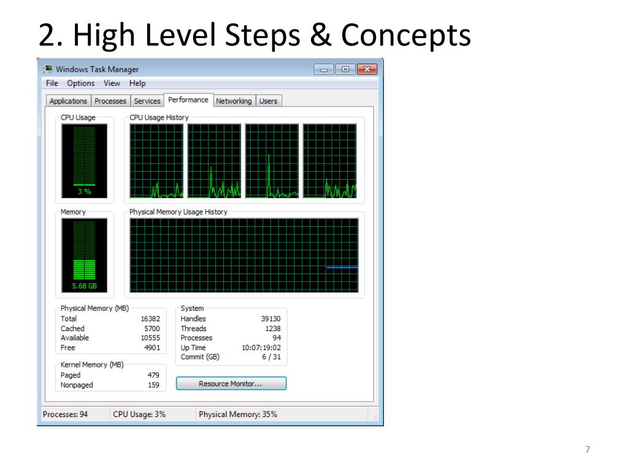Open the Resource Monitor button

pyautogui.click(x=231, y=384)
